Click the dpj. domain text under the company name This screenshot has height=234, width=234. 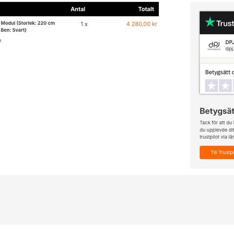(x=230, y=49)
